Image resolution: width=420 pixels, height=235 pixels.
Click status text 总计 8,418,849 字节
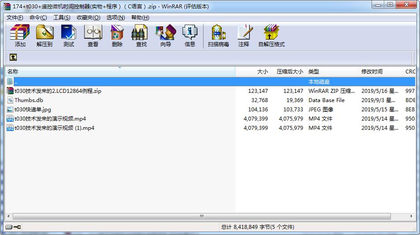[x=258, y=227]
